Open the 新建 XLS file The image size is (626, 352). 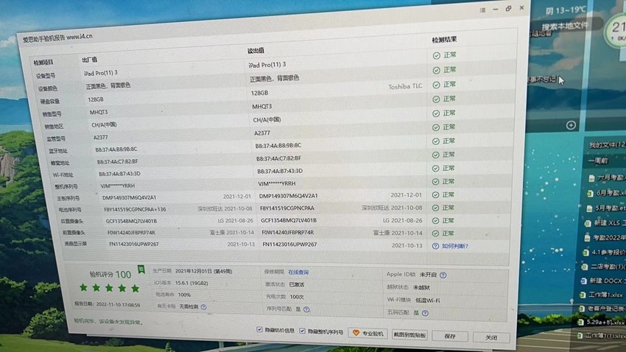click(605, 222)
